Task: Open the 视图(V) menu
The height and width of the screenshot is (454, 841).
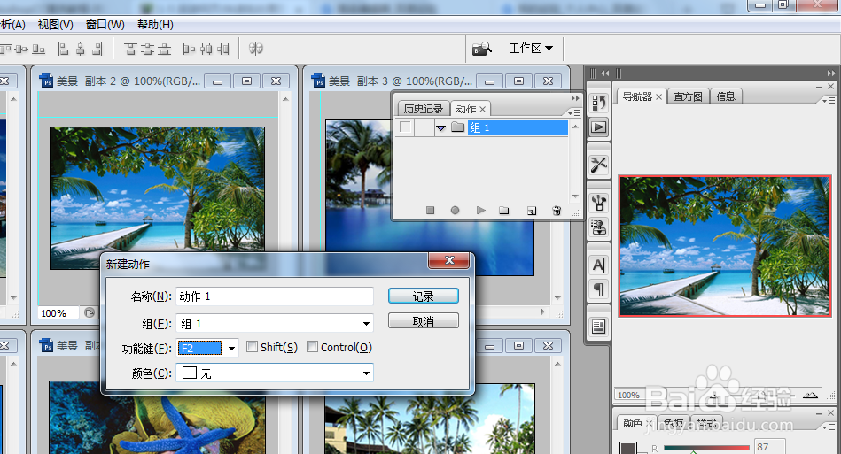Action: tap(55, 25)
